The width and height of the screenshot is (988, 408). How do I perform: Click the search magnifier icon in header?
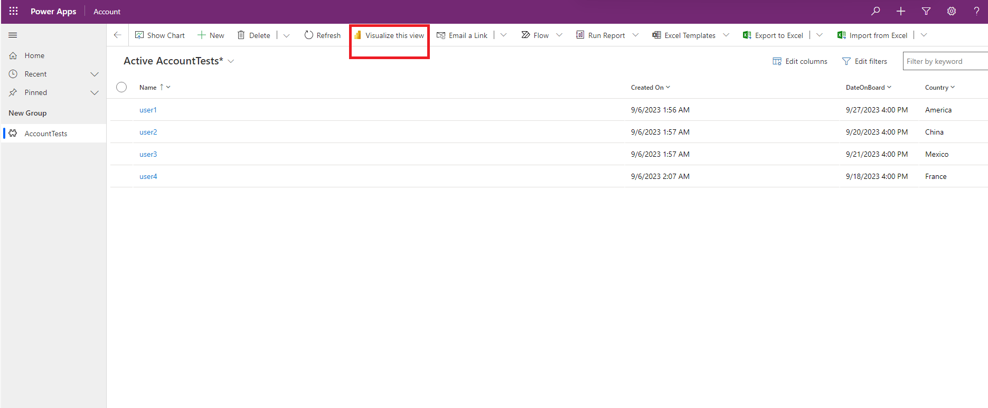point(876,11)
